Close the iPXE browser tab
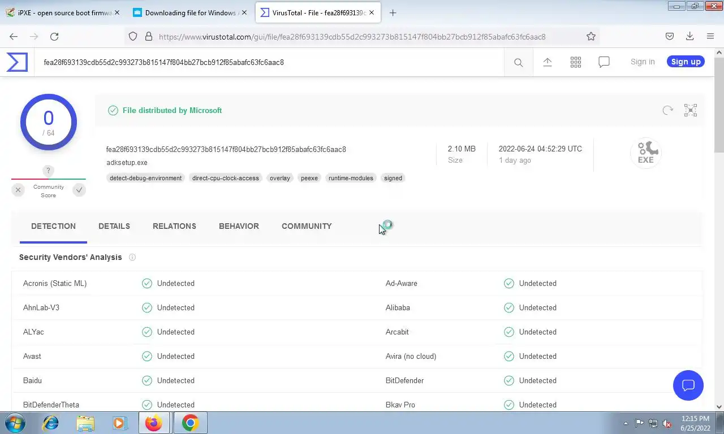The height and width of the screenshot is (434, 724). click(x=117, y=12)
